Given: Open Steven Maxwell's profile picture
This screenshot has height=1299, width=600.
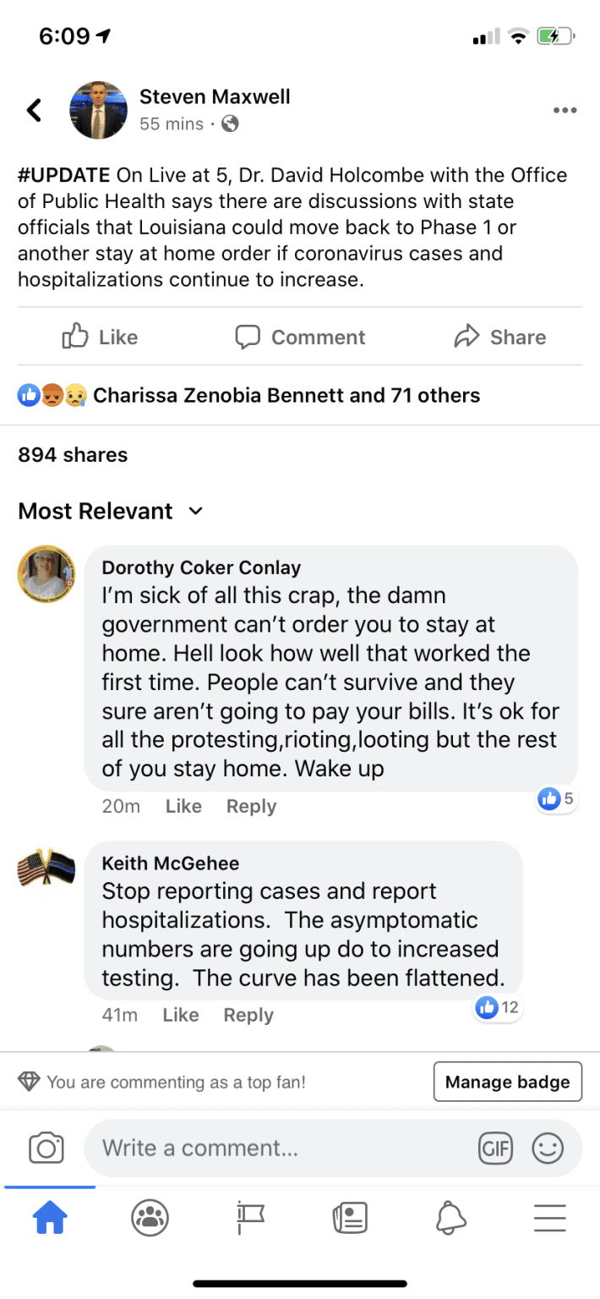Looking at the screenshot, I should pyautogui.click(x=97, y=110).
